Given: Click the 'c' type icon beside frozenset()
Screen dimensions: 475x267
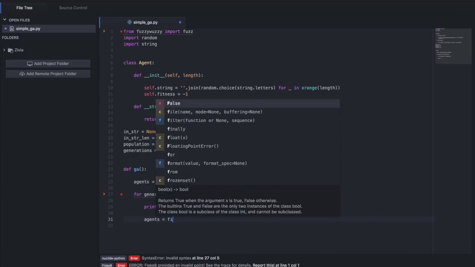Looking at the screenshot, I should tap(160, 180).
